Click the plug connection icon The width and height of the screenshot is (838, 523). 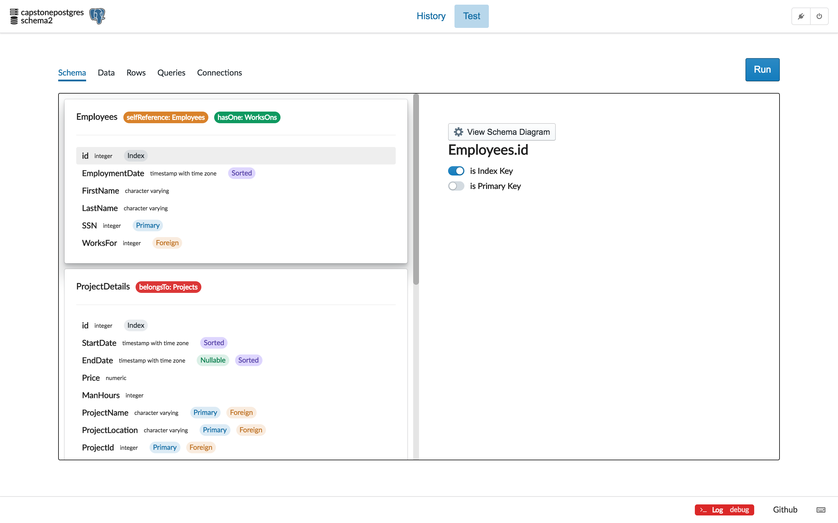coord(800,16)
